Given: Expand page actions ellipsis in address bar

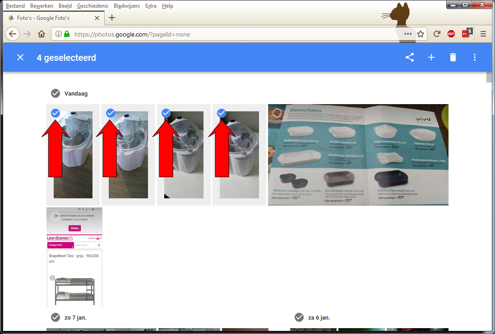Looking at the screenshot, I should click(x=408, y=34).
